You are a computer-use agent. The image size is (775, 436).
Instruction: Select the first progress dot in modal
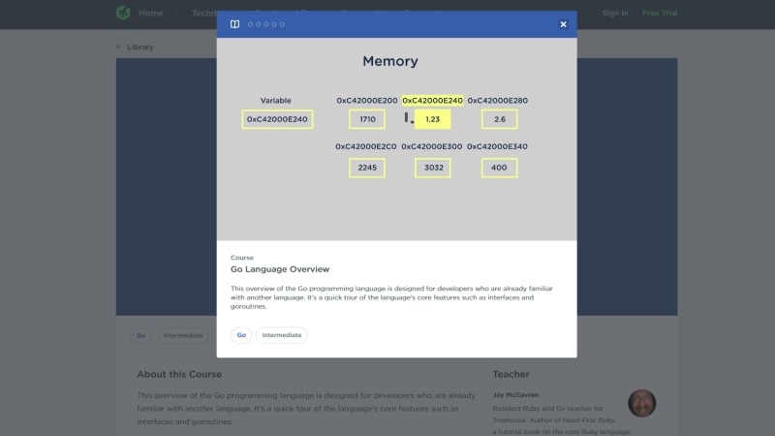point(250,24)
